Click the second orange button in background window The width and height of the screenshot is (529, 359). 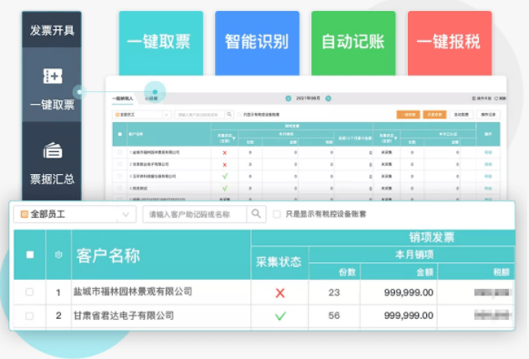434,115
